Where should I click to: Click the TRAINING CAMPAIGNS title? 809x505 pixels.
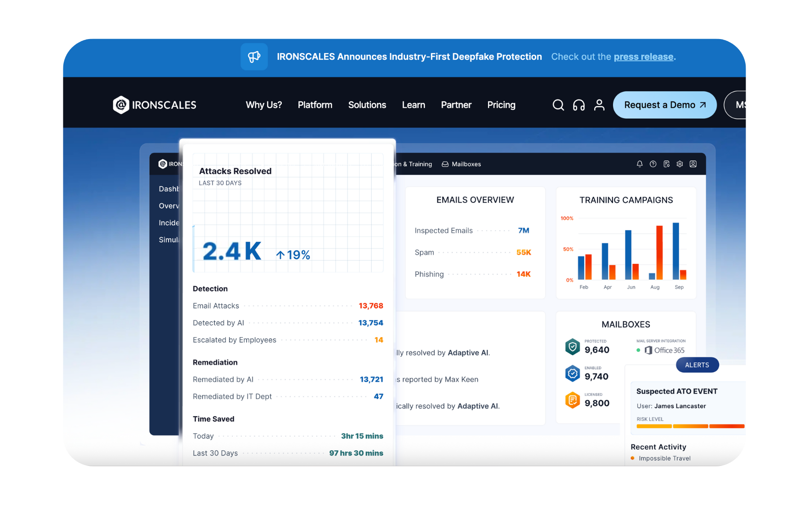626,200
